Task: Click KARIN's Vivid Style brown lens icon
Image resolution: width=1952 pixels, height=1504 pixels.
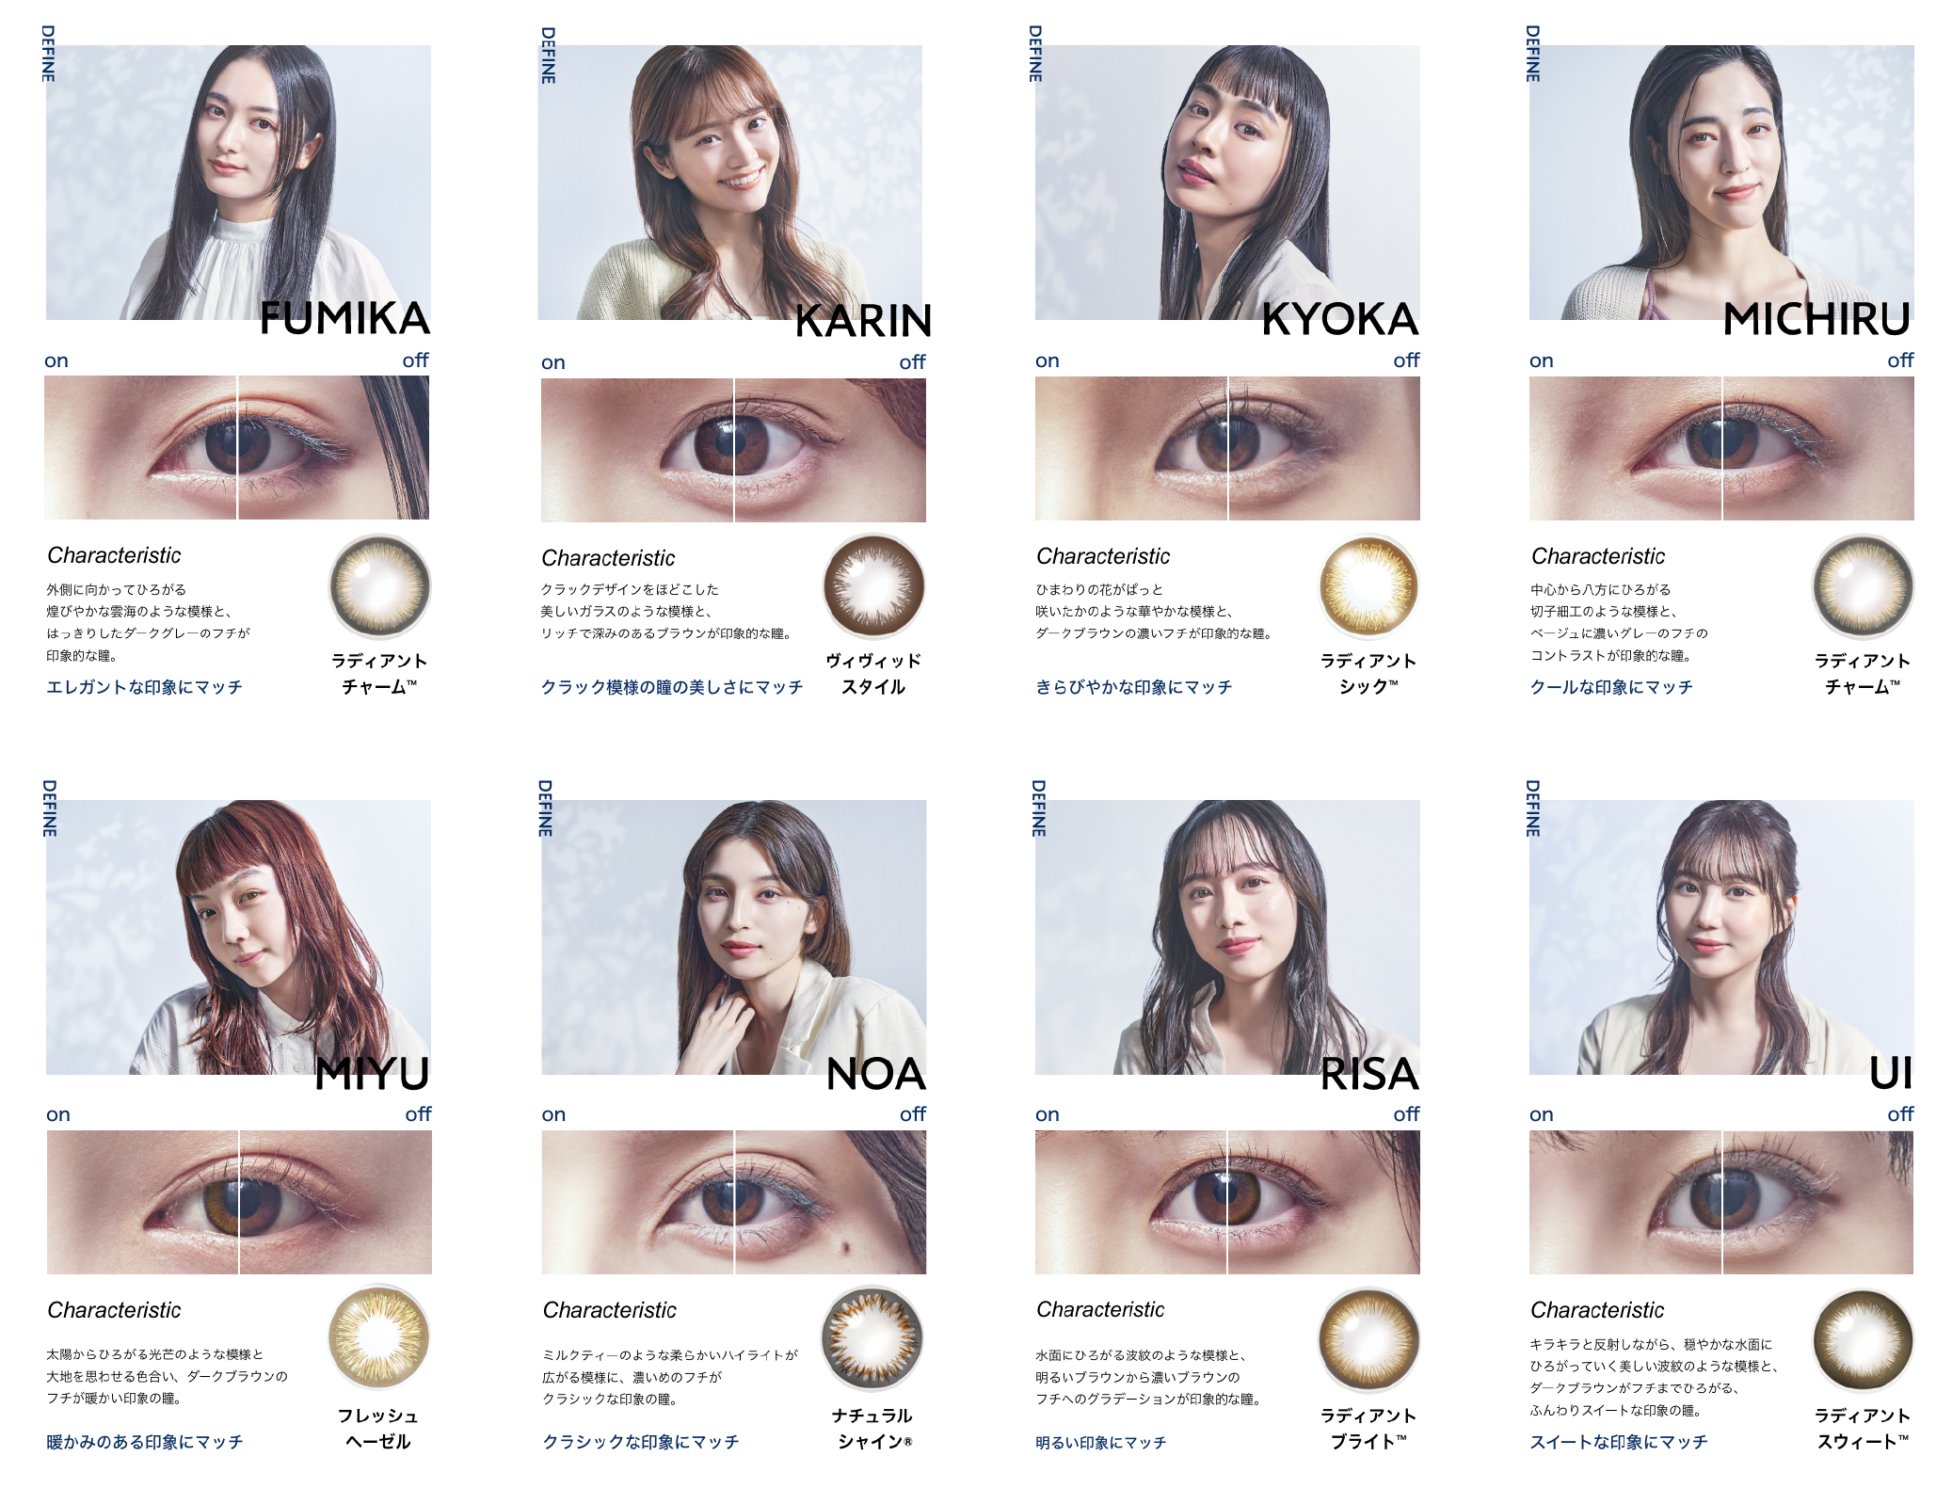Action: [x=874, y=586]
